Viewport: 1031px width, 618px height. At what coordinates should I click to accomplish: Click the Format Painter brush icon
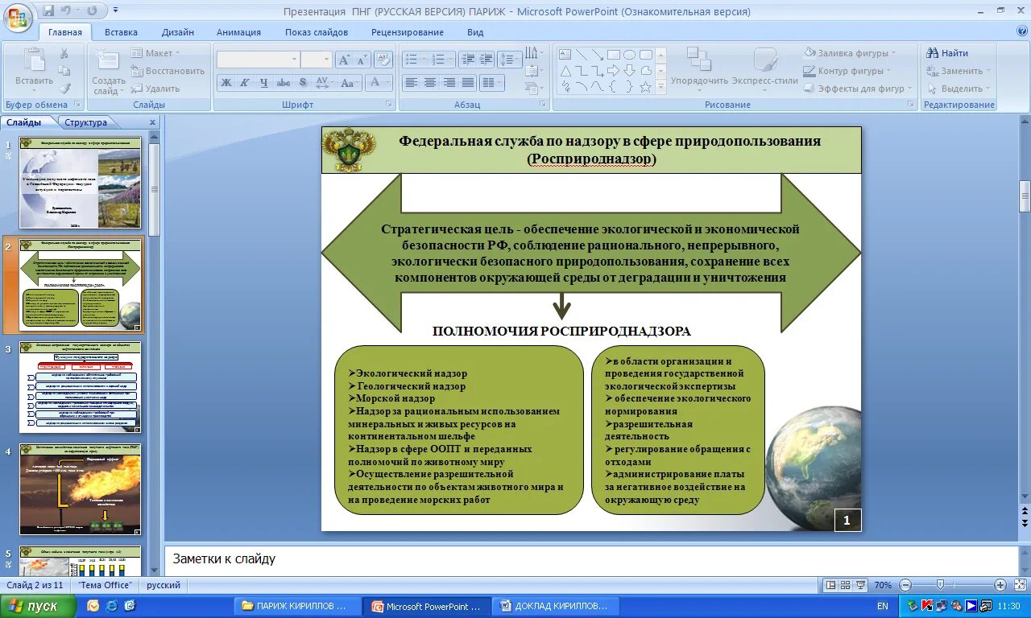[64, 89]
